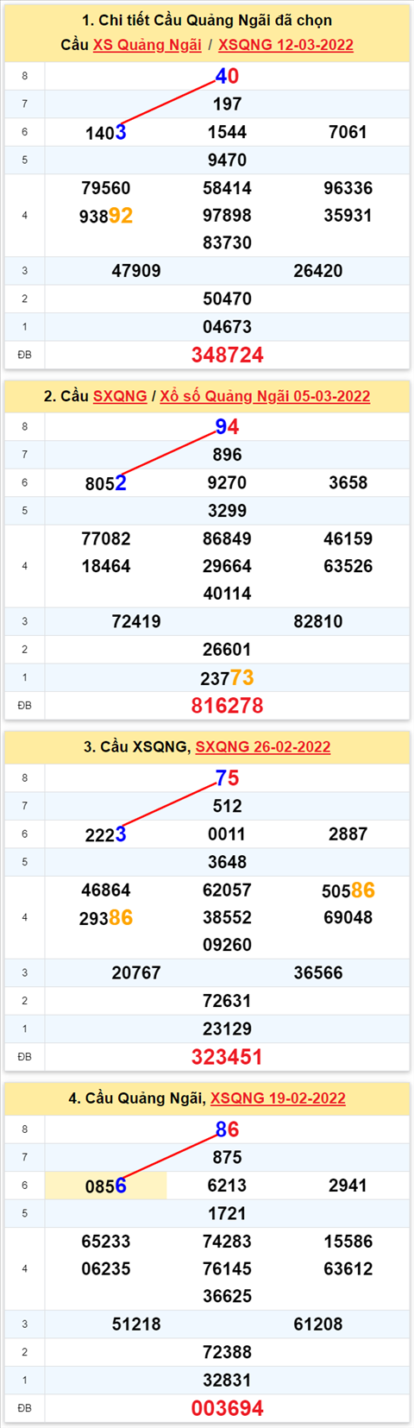Image resolution: width=414 pixels, height=1428 pixels.
Task: Follow the SXQNG link in heading 2
Action: pyautogui.click(x=120, y=396)
